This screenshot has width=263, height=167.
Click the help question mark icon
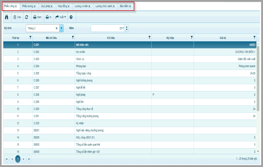click(71, 17)
